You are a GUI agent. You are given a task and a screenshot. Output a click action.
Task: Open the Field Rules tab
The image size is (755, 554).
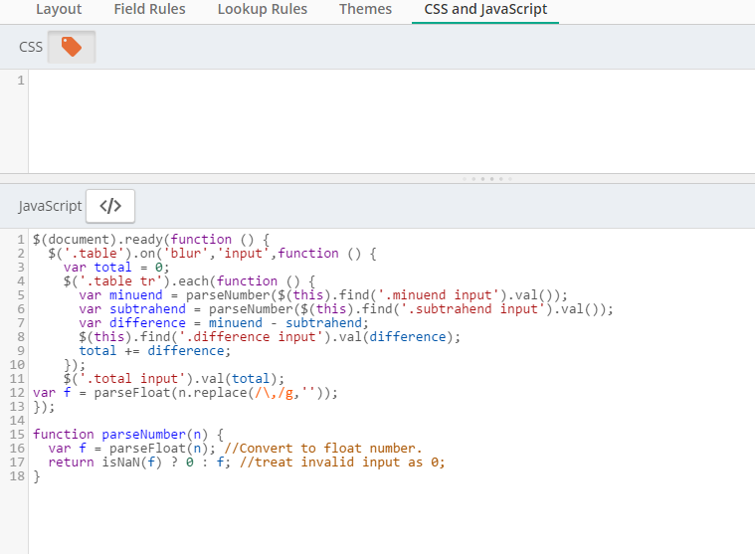pyautogui.click(x=149, y=10)
